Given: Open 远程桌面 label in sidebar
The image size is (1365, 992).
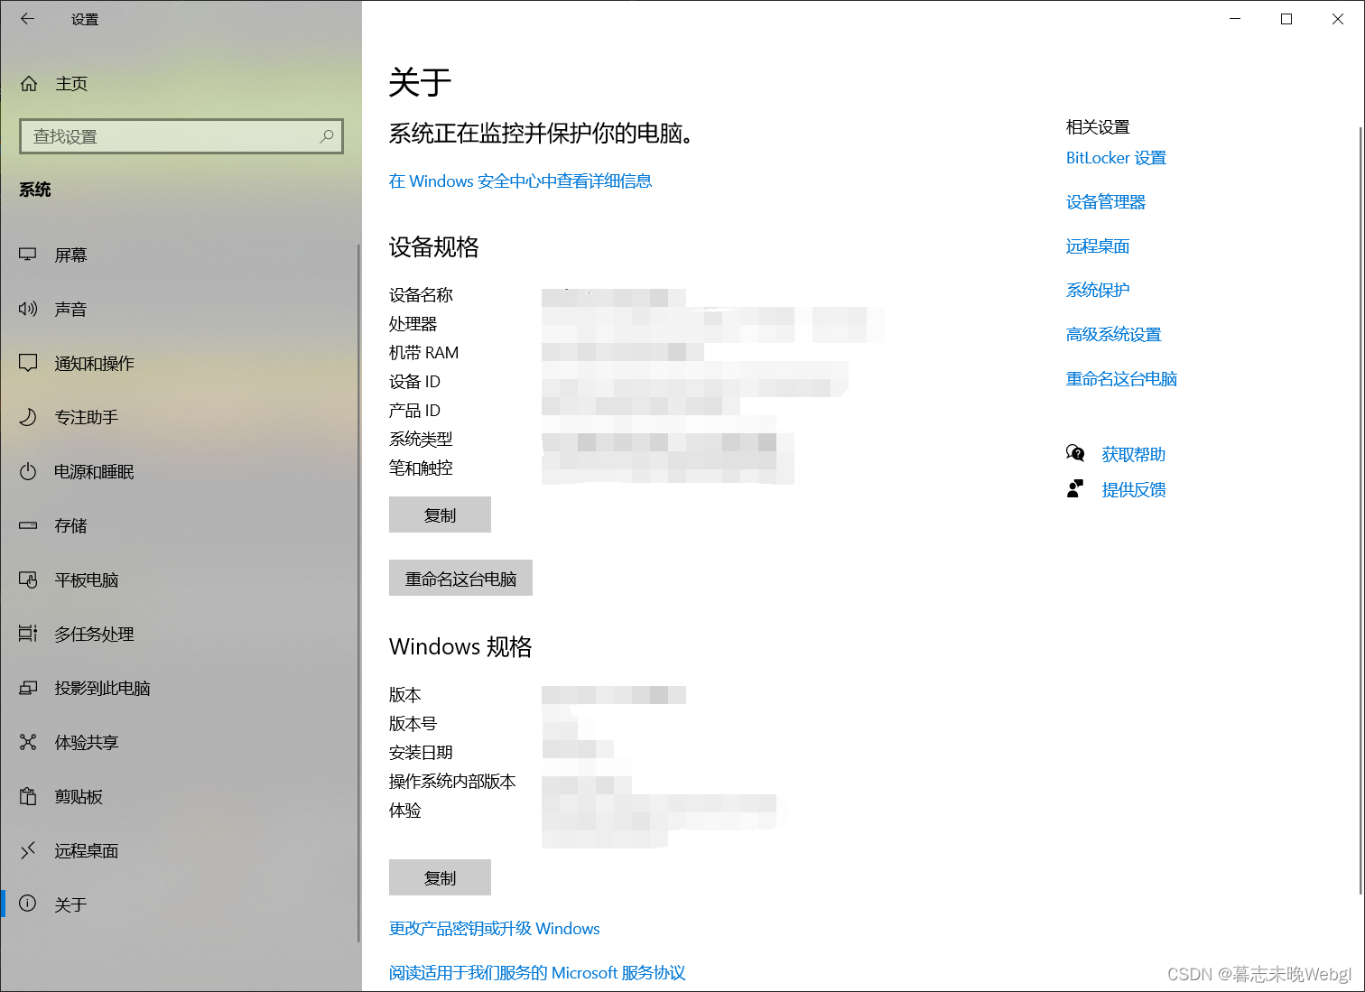Looking at the screenshot, I should (87, 851).
